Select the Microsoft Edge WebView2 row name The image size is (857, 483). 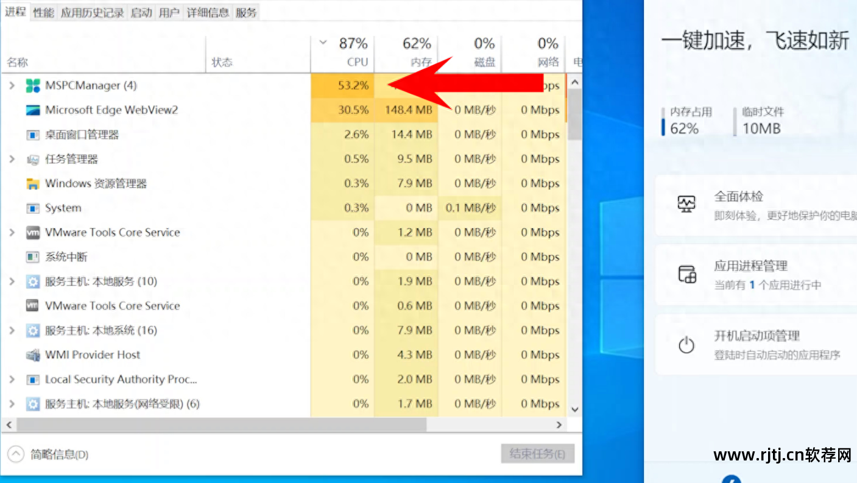click(111, 110)
